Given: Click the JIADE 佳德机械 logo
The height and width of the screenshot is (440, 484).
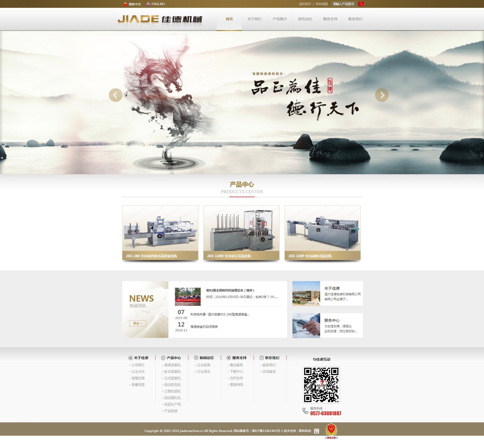Looking at the screenshot, I should [160, 19].
